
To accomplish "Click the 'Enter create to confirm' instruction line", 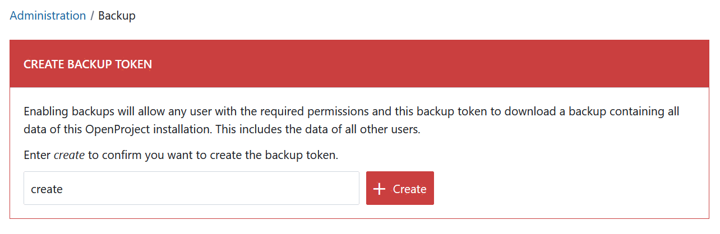I will [x=181, y=155].
